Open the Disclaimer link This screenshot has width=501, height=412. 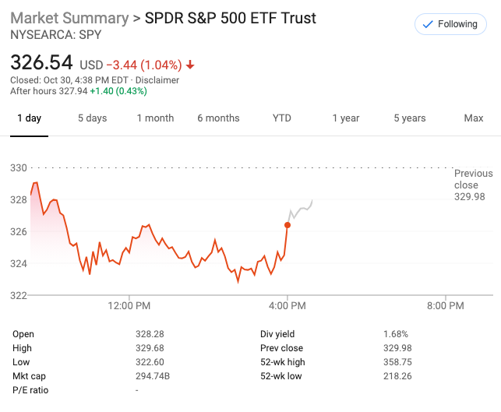coord(159,80)
